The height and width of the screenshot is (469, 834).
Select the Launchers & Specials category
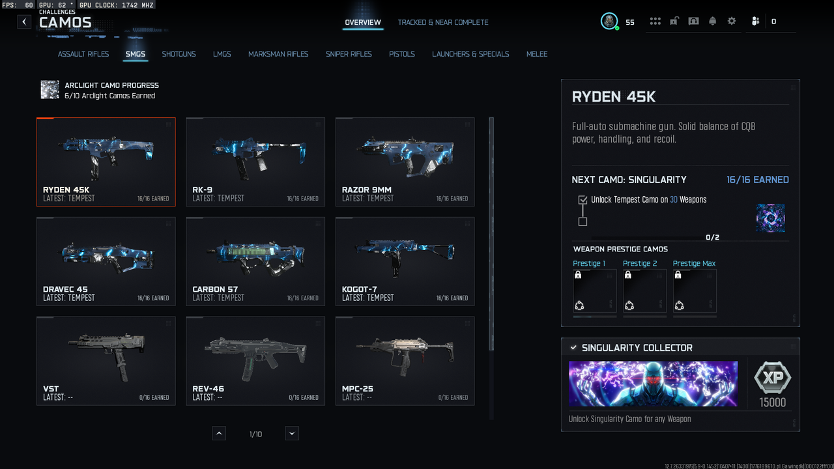tap(470, 54)
